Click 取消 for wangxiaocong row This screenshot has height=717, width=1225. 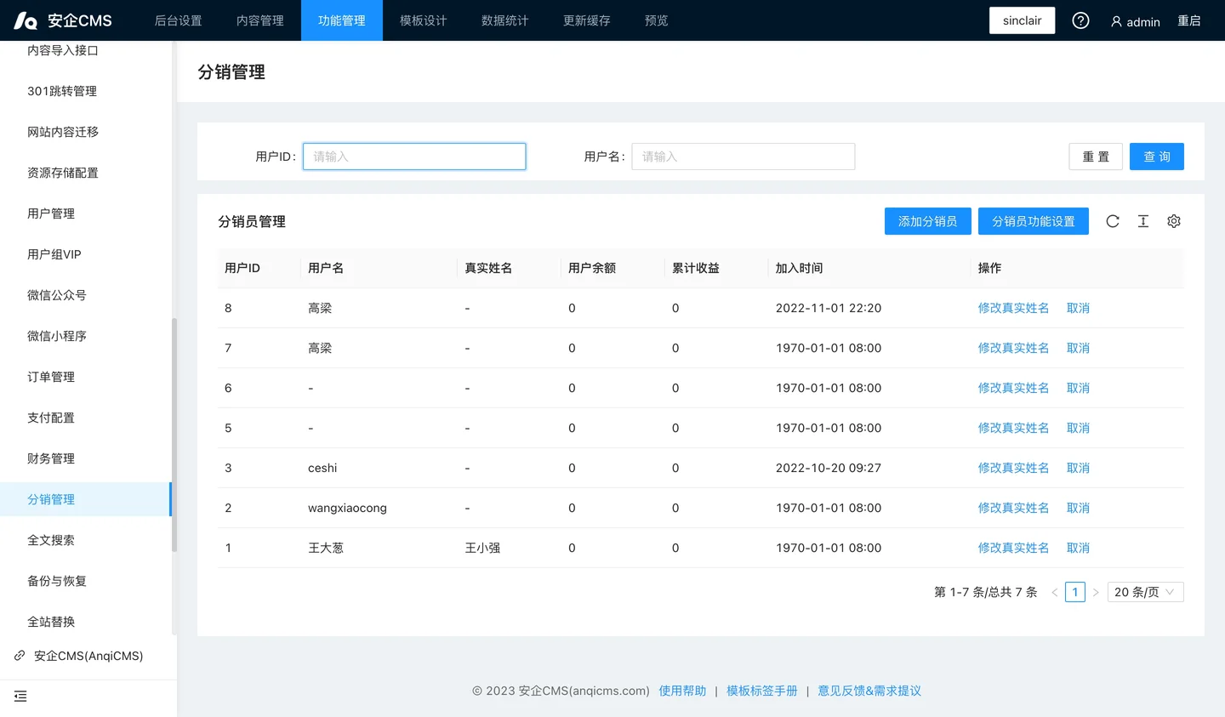[x=1078, y=508]
